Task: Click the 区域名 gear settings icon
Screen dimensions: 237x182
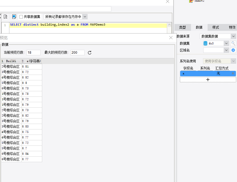Action: pos(233,50)
